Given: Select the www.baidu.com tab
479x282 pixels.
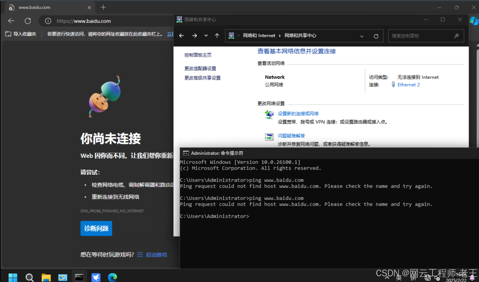Looking at the screenshot, I should tap(50, 7).
